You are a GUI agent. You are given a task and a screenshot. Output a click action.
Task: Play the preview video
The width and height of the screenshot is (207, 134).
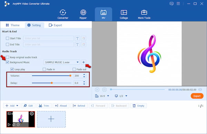tap(97, 90)
